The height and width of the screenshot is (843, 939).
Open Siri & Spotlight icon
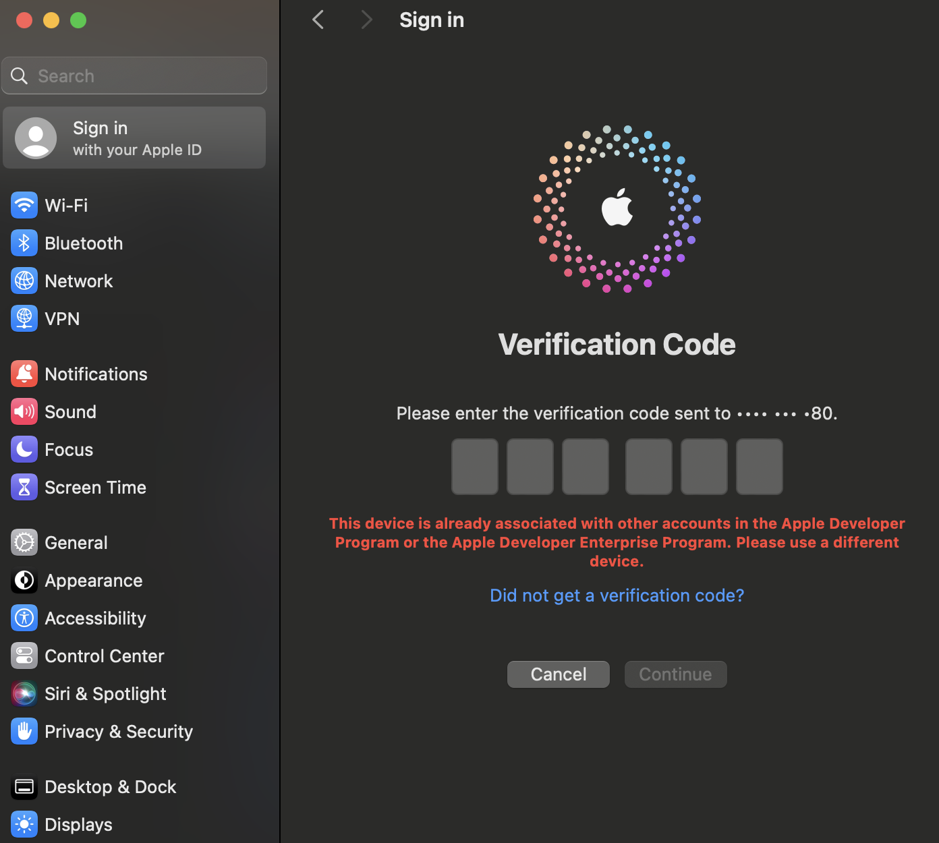[x=24, y=694]
